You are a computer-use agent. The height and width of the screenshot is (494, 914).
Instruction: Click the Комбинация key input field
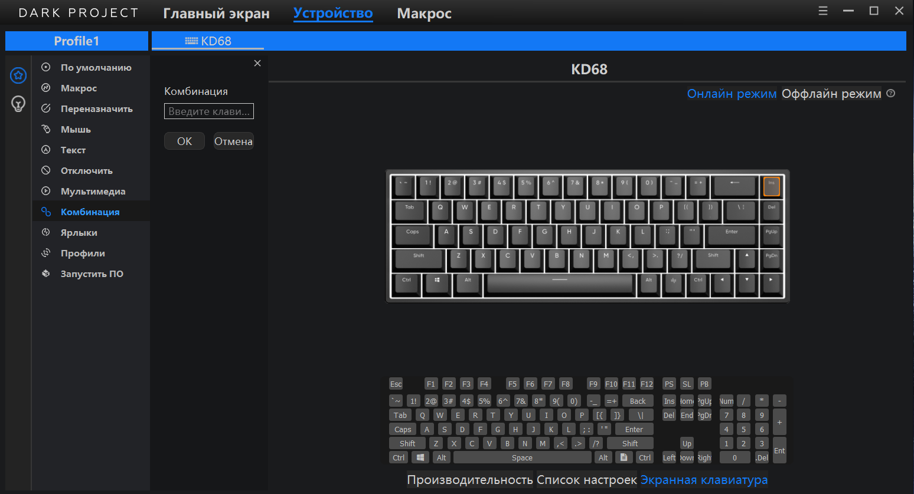[x=209, y=111]
